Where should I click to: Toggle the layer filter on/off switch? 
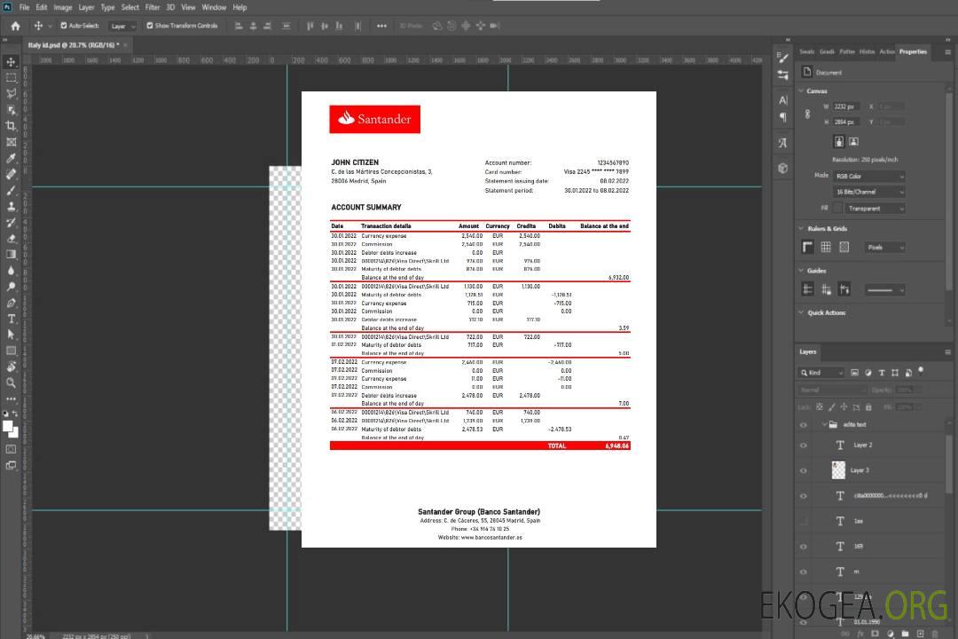coord(921,371)
